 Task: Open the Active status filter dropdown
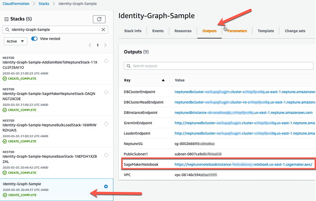(x=15, y=41)
